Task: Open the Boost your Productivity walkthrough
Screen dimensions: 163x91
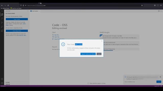Action: (x=121, y=49)
